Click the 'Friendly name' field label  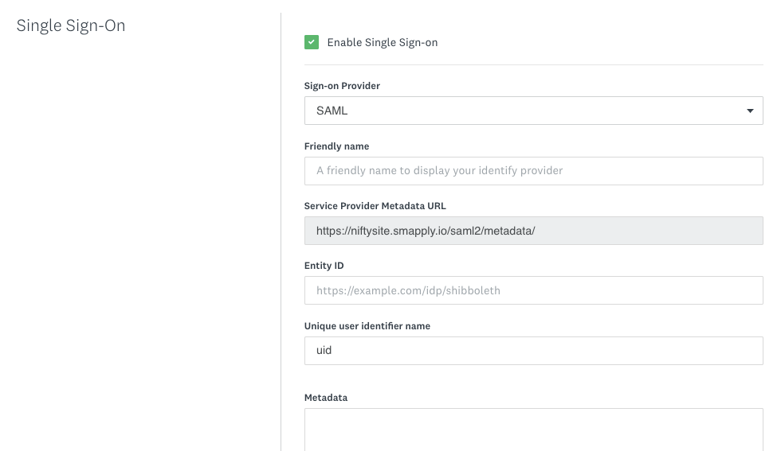336,146
